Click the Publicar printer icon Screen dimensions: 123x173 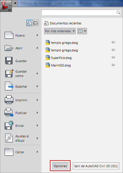click(9, 112)
